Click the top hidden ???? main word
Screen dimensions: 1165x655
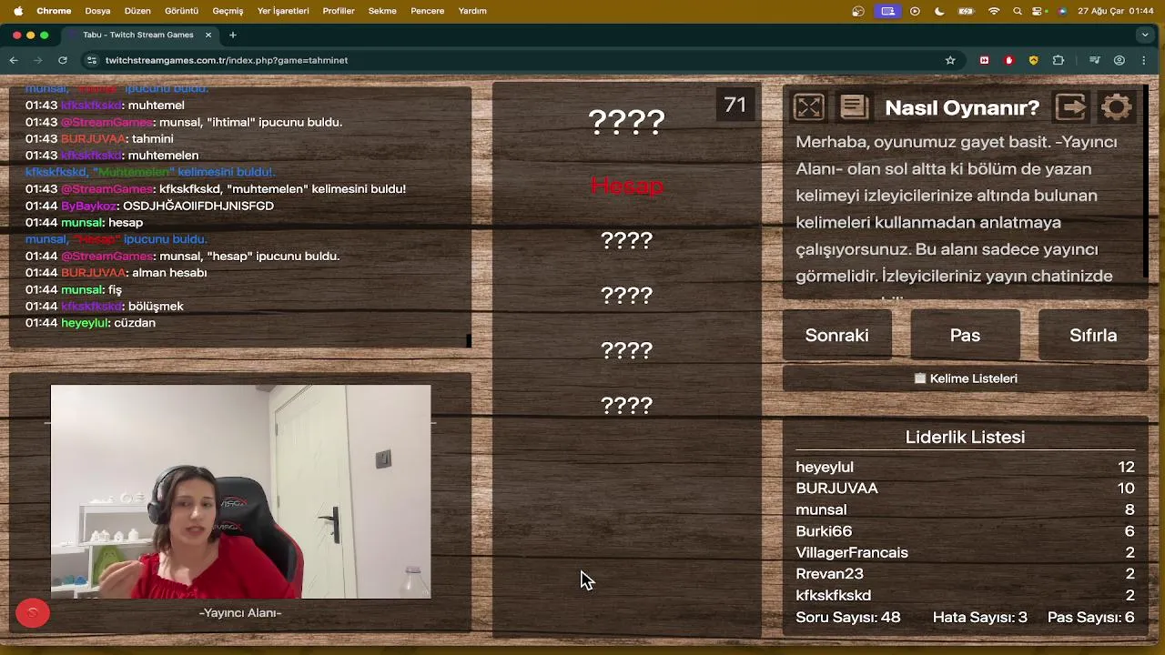(626, 122)
